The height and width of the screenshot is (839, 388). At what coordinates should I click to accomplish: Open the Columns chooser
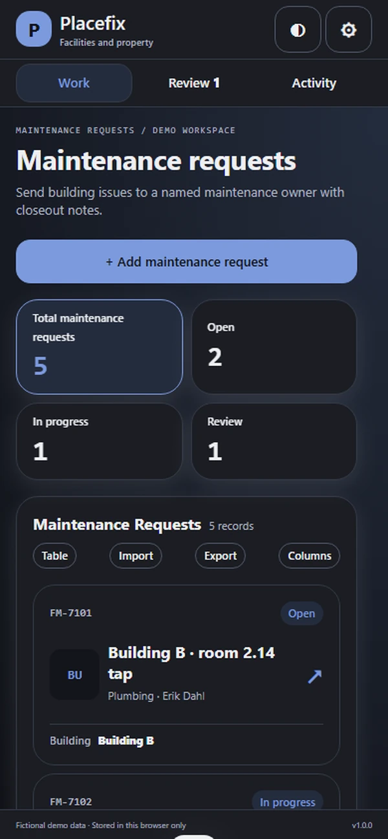309,556
